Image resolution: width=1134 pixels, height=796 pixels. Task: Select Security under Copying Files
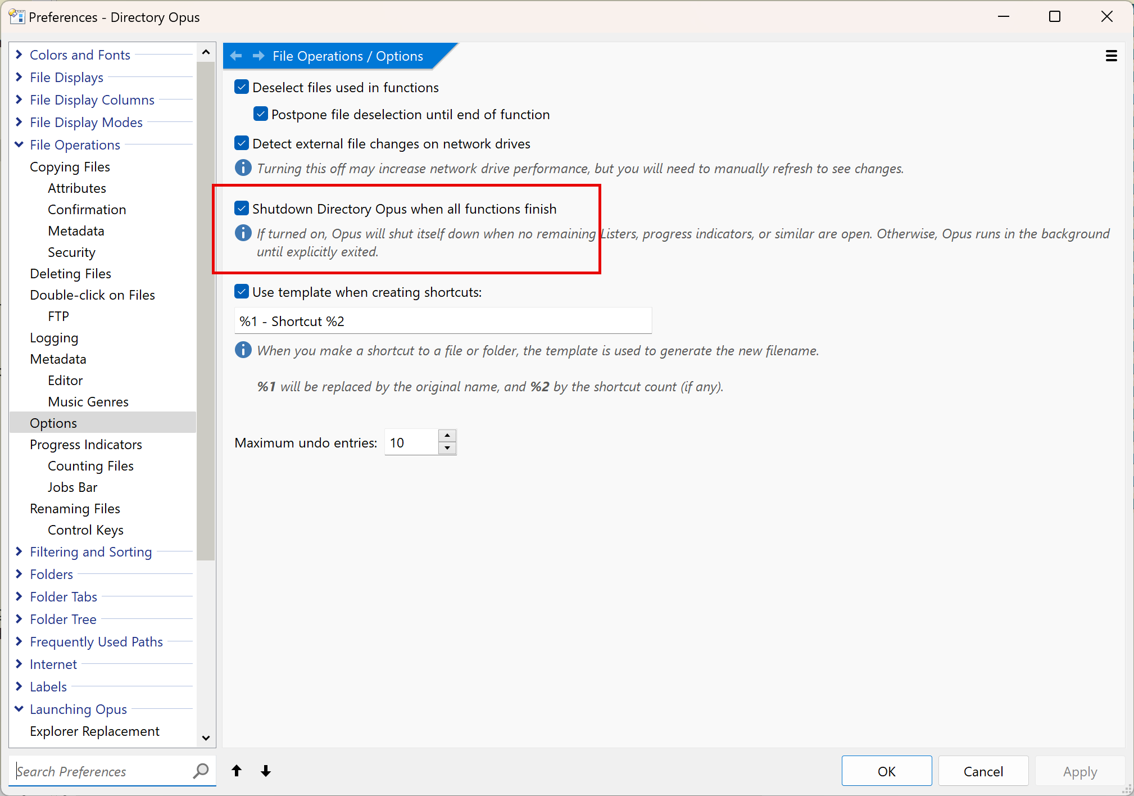pos(71,252)
